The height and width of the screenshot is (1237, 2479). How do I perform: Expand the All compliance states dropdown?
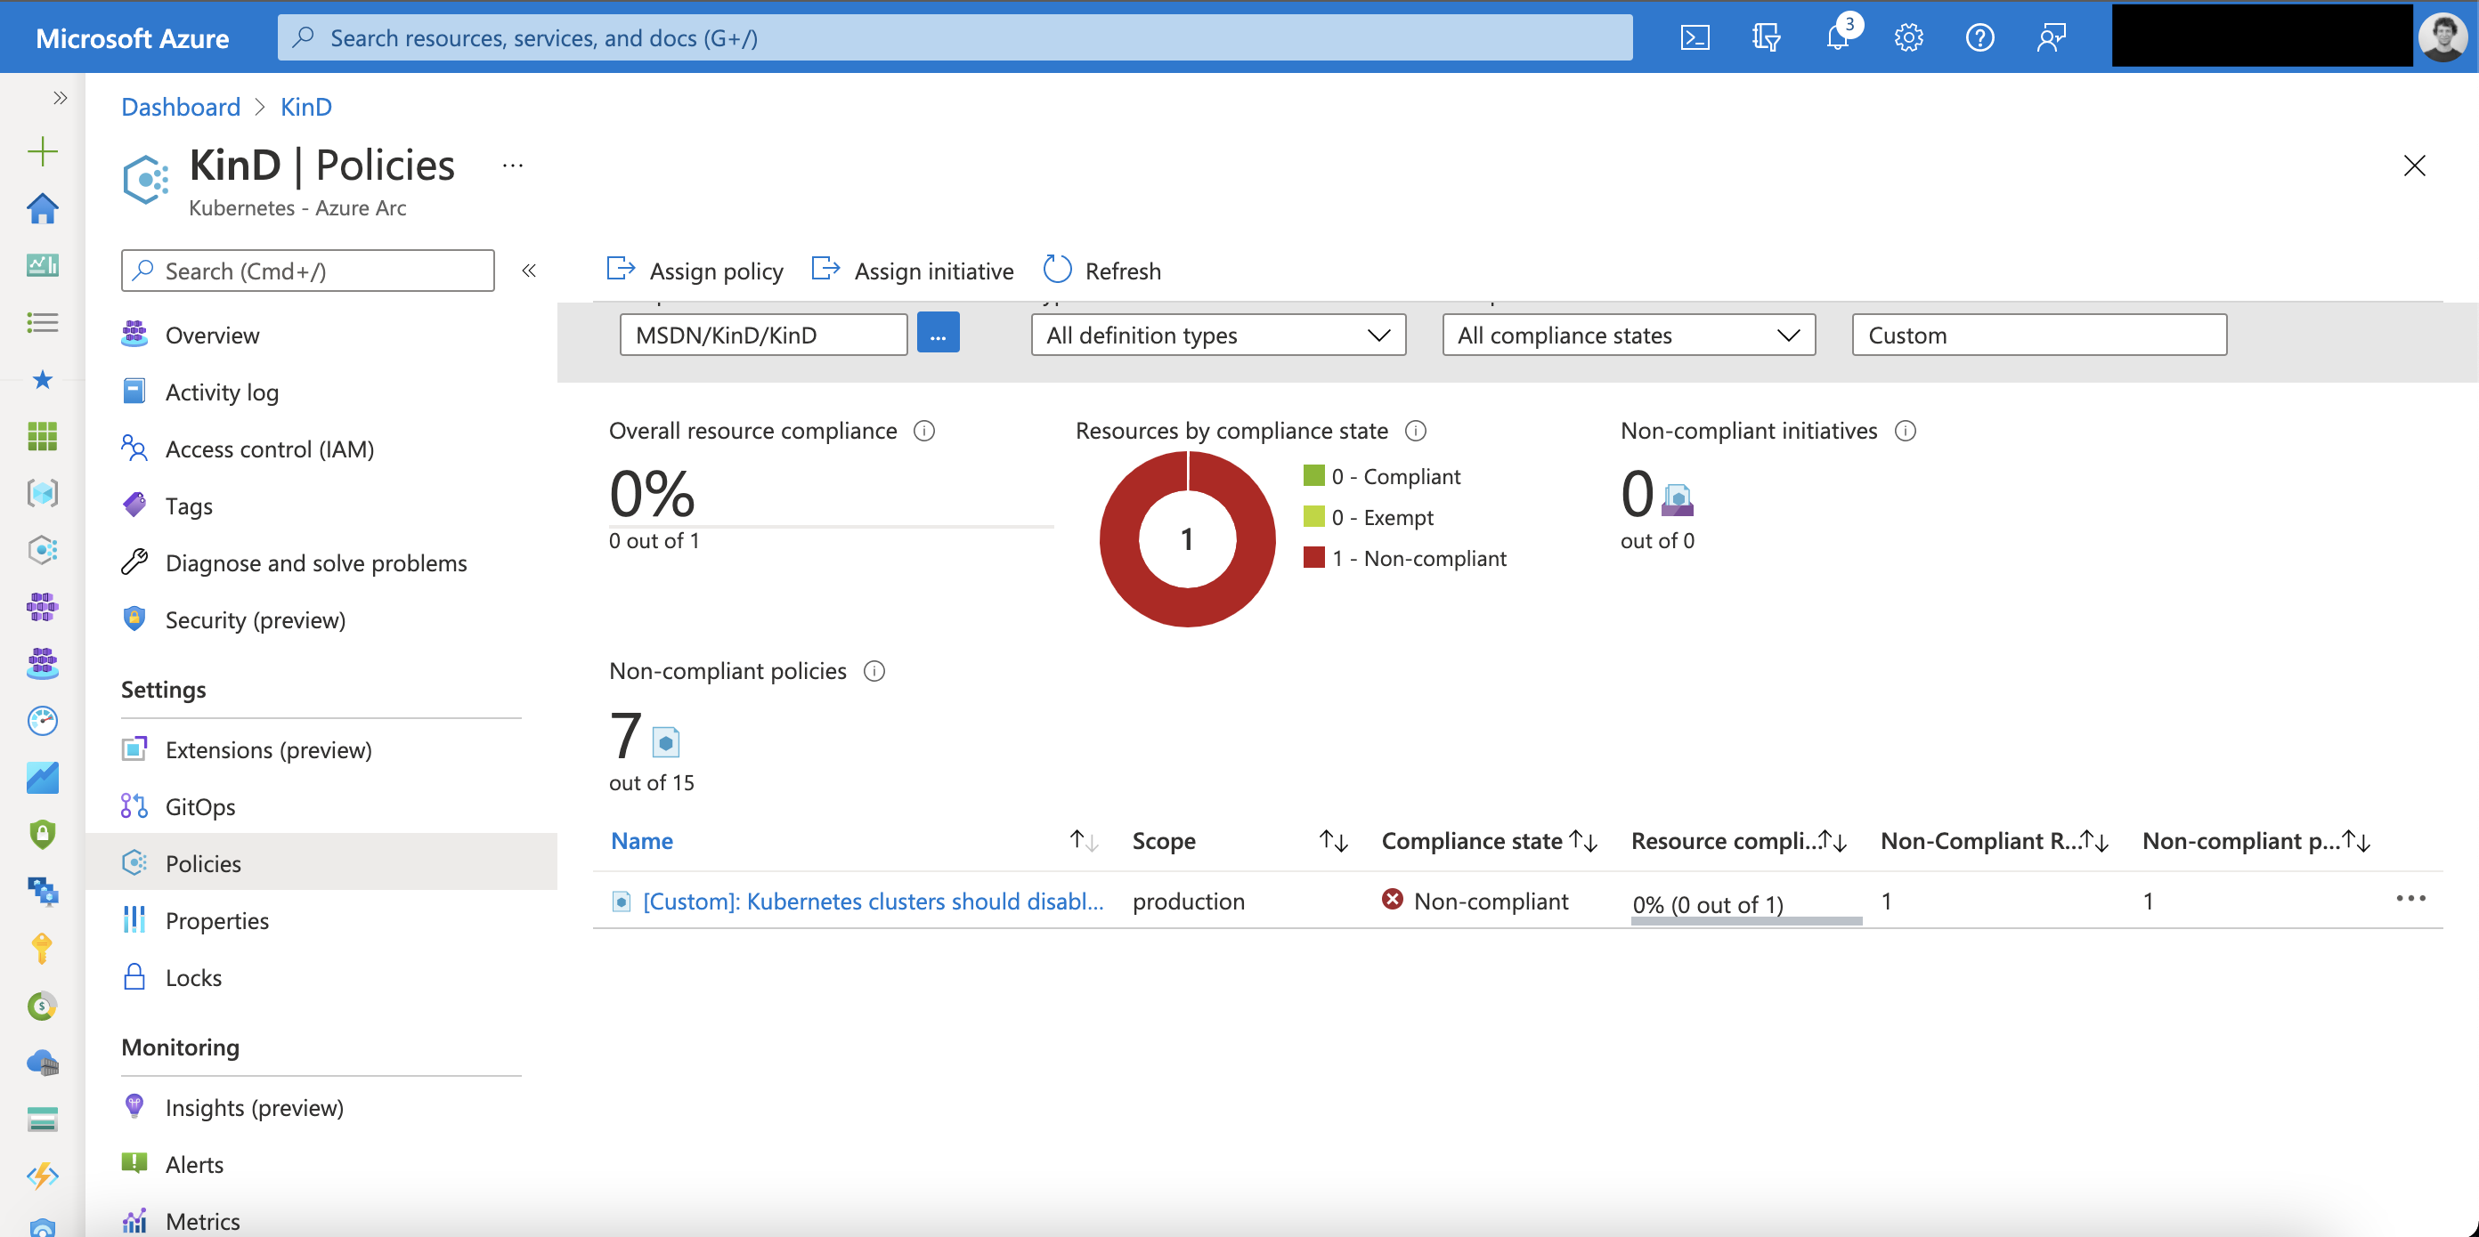(x=1629, y=335)
